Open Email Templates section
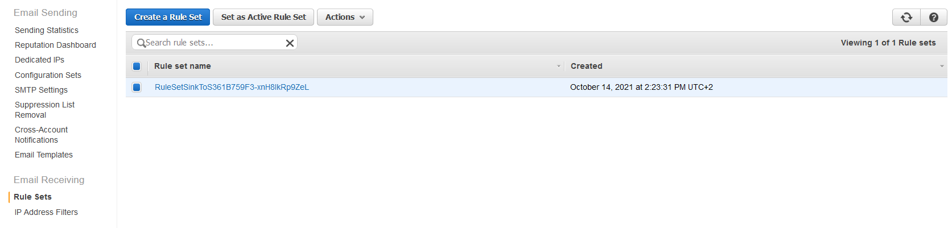 point(44,155)
